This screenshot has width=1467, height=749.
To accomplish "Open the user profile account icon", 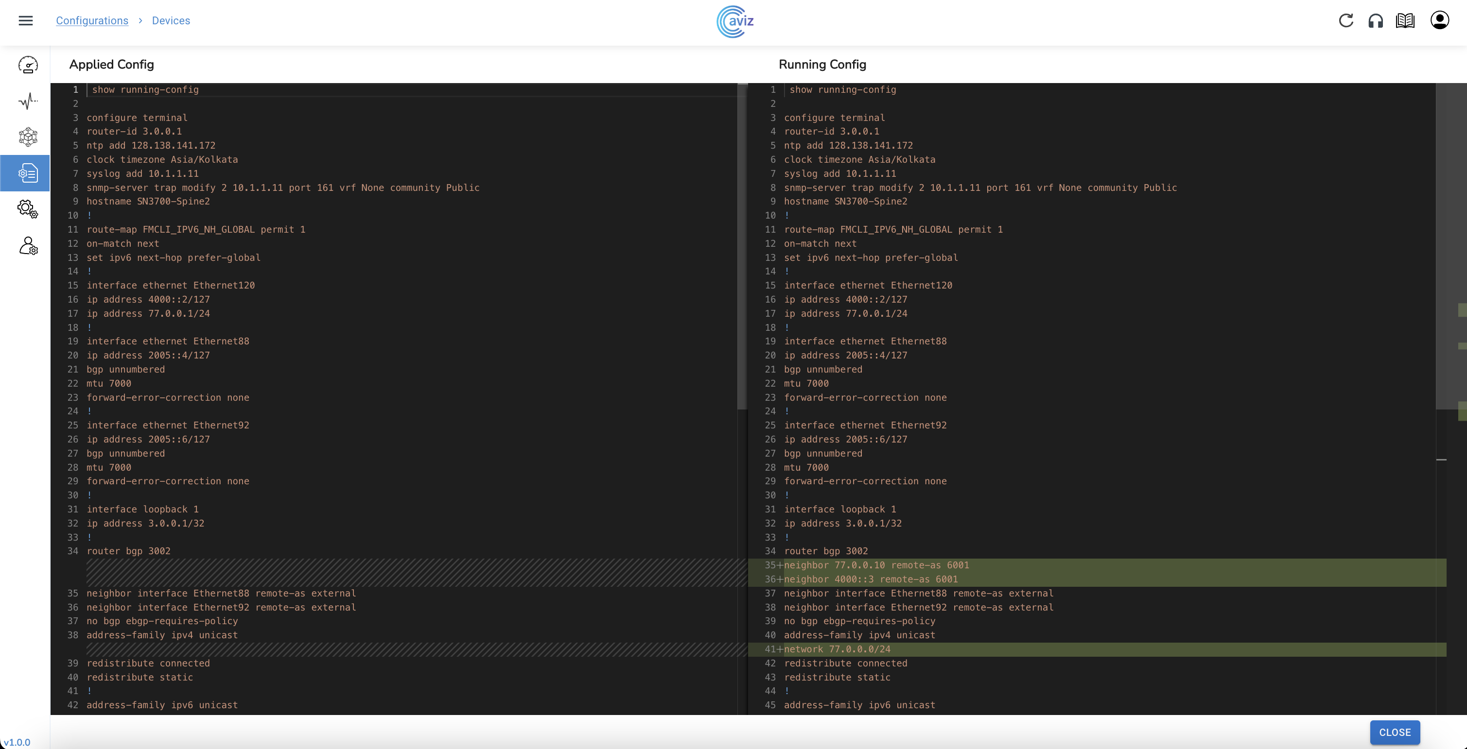I will click(1439, 20).
